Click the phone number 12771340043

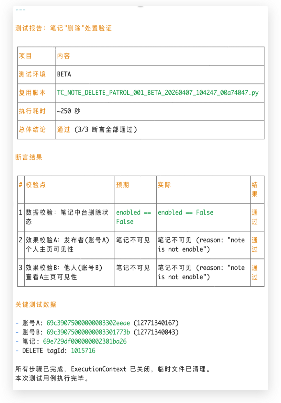point(156,332)
